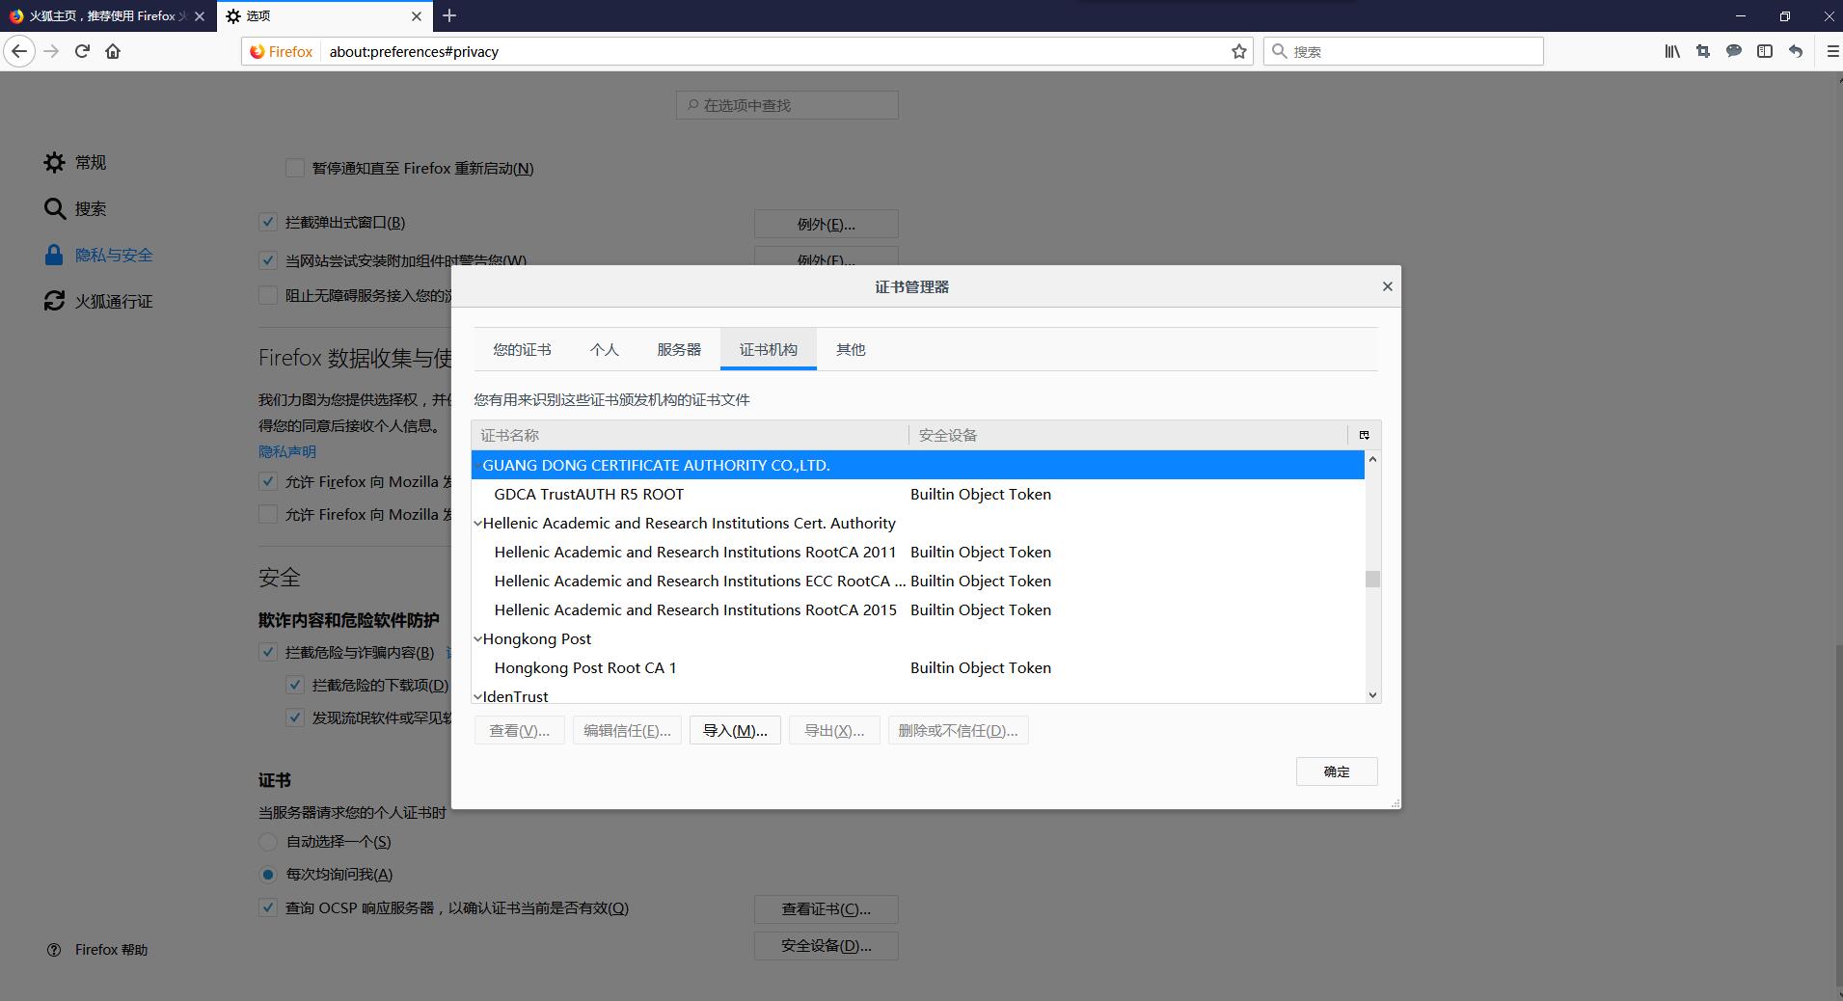Go back with the back arrow

click(x=19, y=51)
